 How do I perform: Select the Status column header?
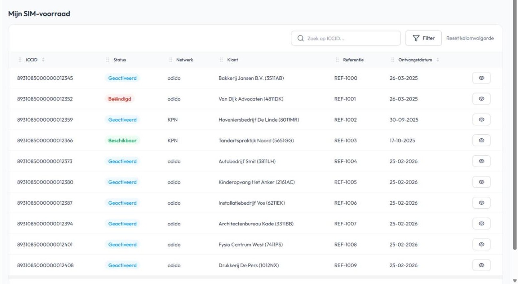click(x=119, y=60)
